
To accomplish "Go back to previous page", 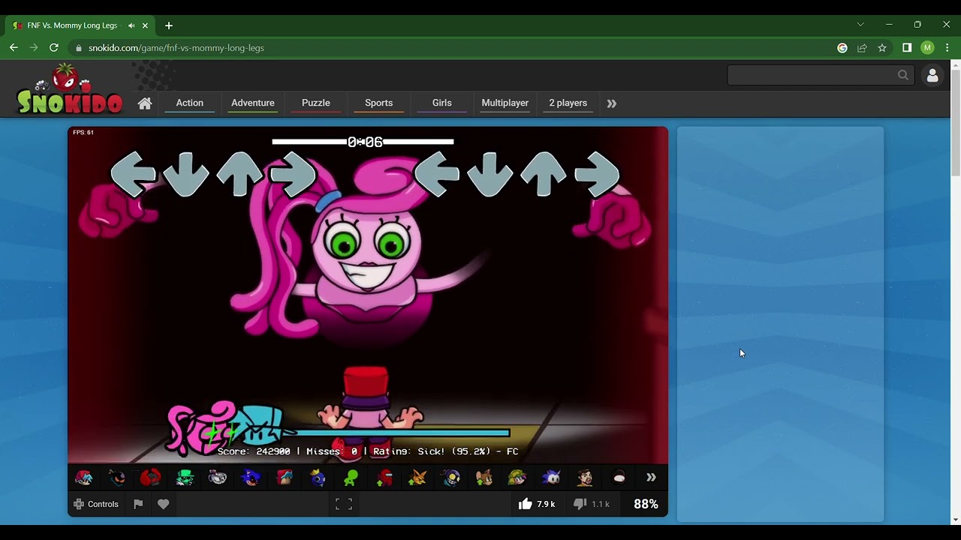I will [14, 47].
